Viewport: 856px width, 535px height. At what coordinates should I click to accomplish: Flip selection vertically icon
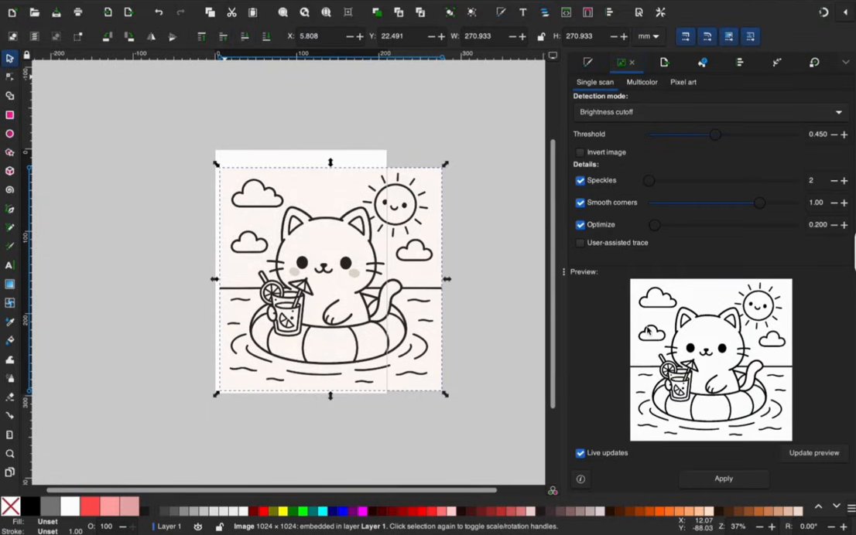(x=173, y=36)
